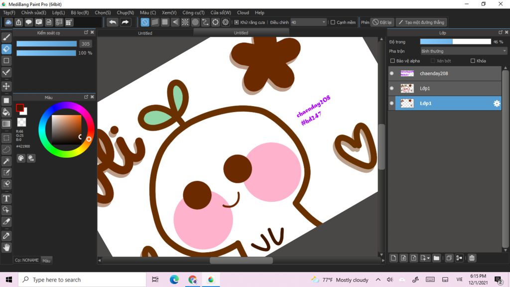The height and width of the screenshot is (287, 510).
Task: Adjust the brush size slider
Action: [x=46, y=44]
